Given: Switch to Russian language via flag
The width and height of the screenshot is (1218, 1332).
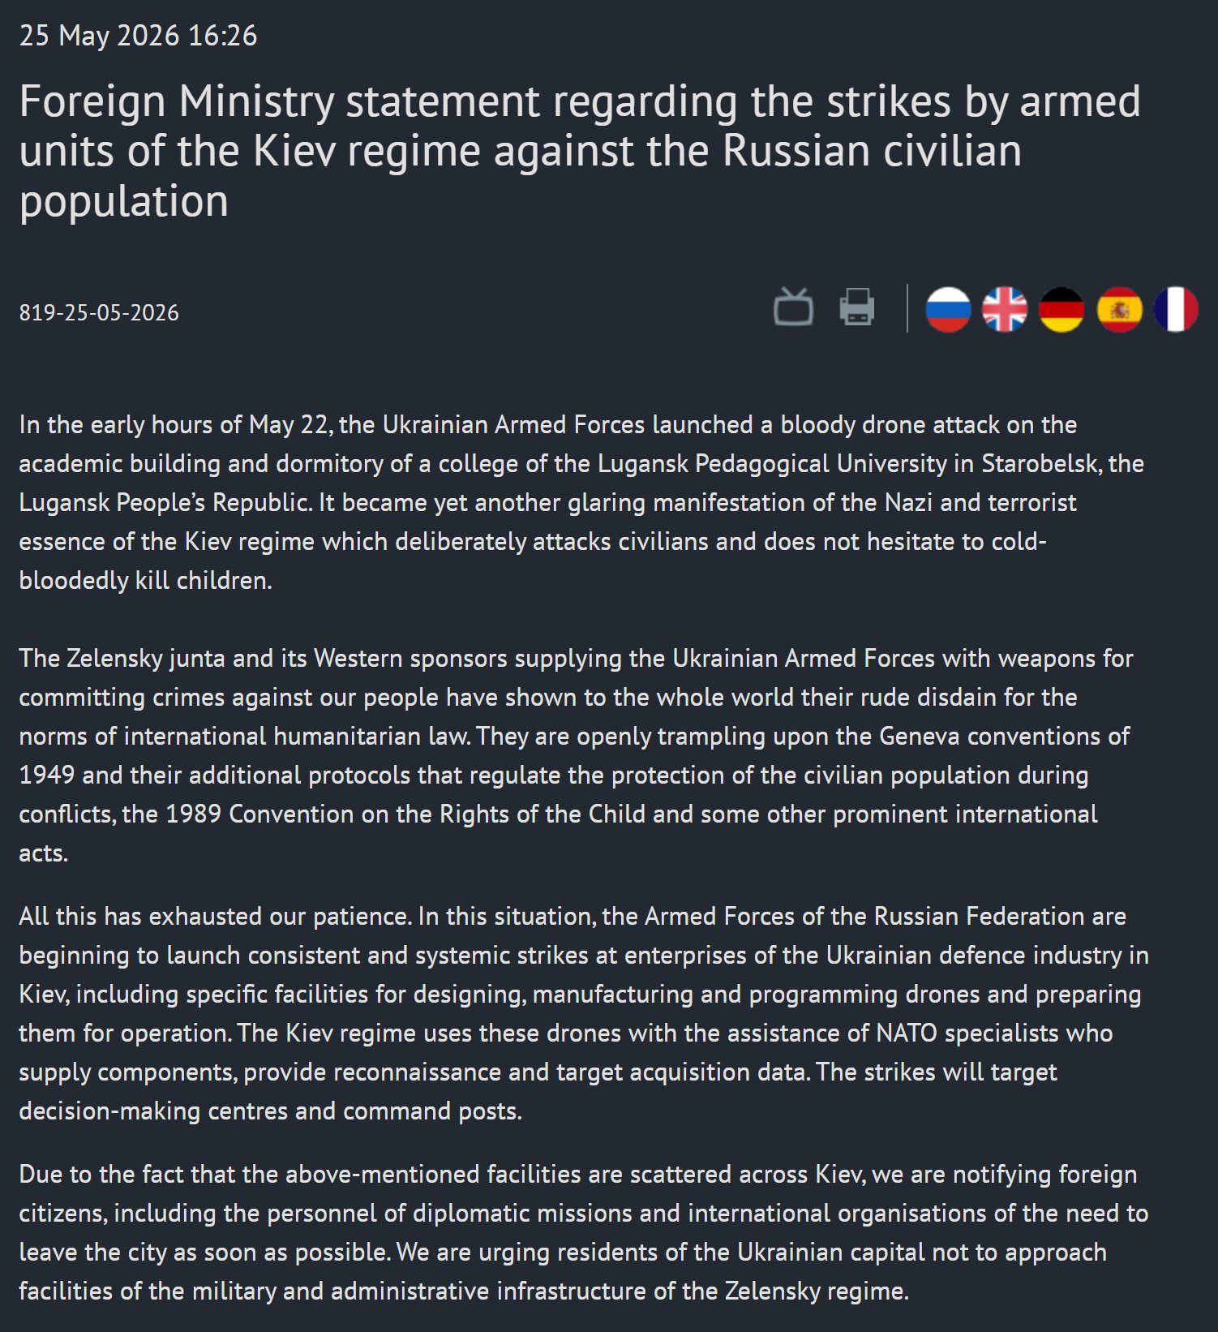Looking at the screenshot, I should [x=948, y=310].
